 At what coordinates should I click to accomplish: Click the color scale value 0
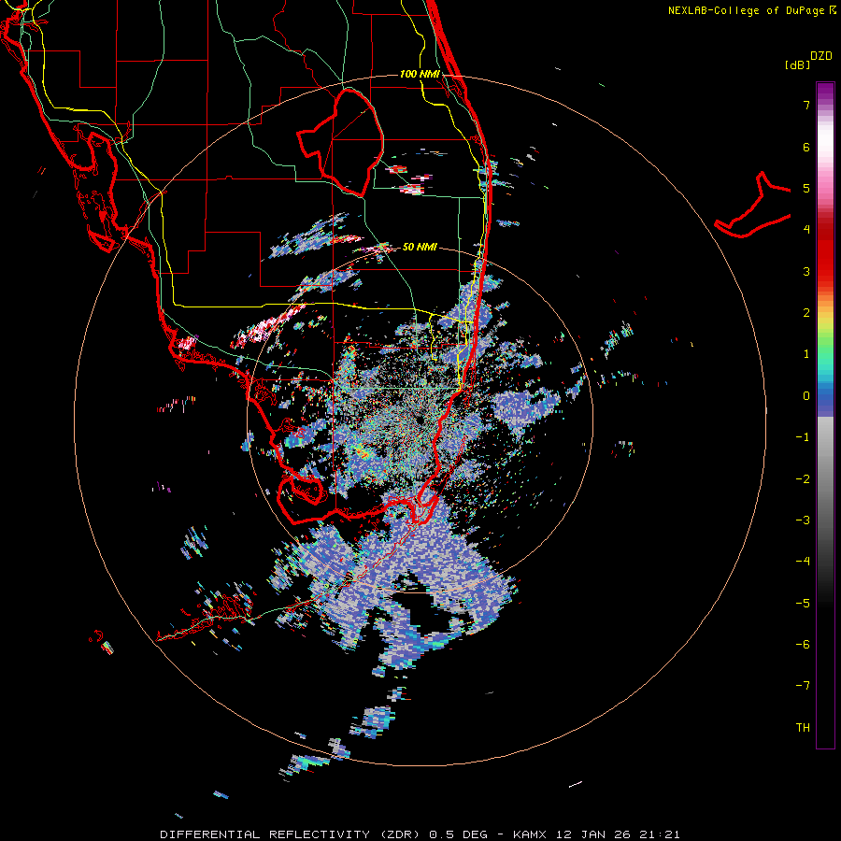tap(806, 396)
